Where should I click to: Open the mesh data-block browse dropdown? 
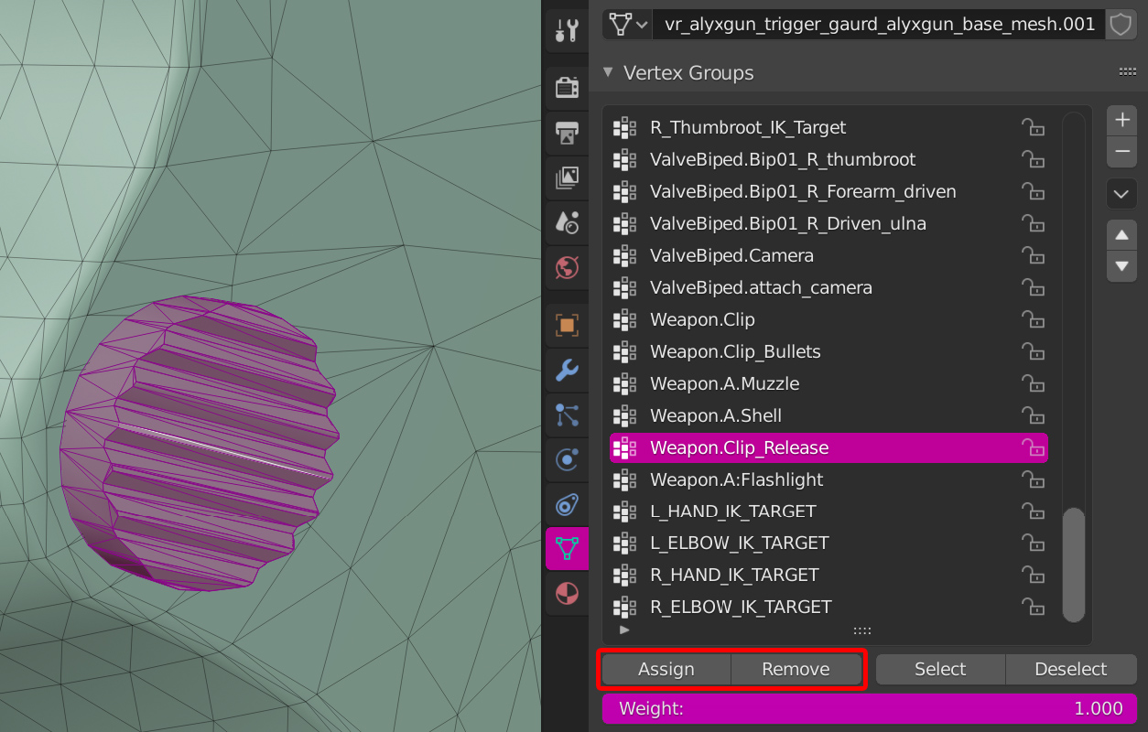pyautogui.click(x=627, y=25)
